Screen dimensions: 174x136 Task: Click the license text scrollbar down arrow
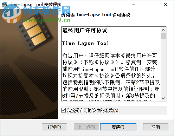(x=163, y=98)
